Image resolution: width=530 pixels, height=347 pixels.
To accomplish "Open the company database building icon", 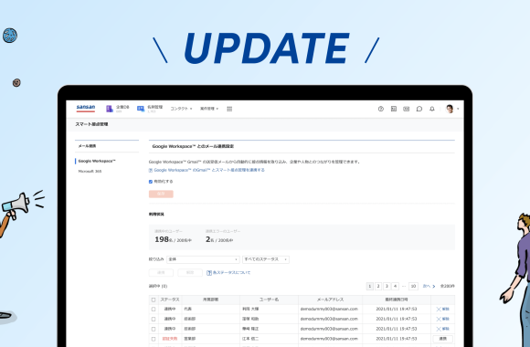I will (110, 109).
